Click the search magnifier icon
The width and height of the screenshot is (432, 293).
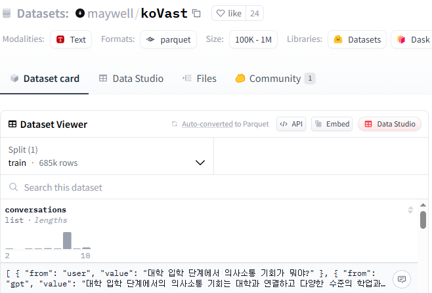coord(14,187)
